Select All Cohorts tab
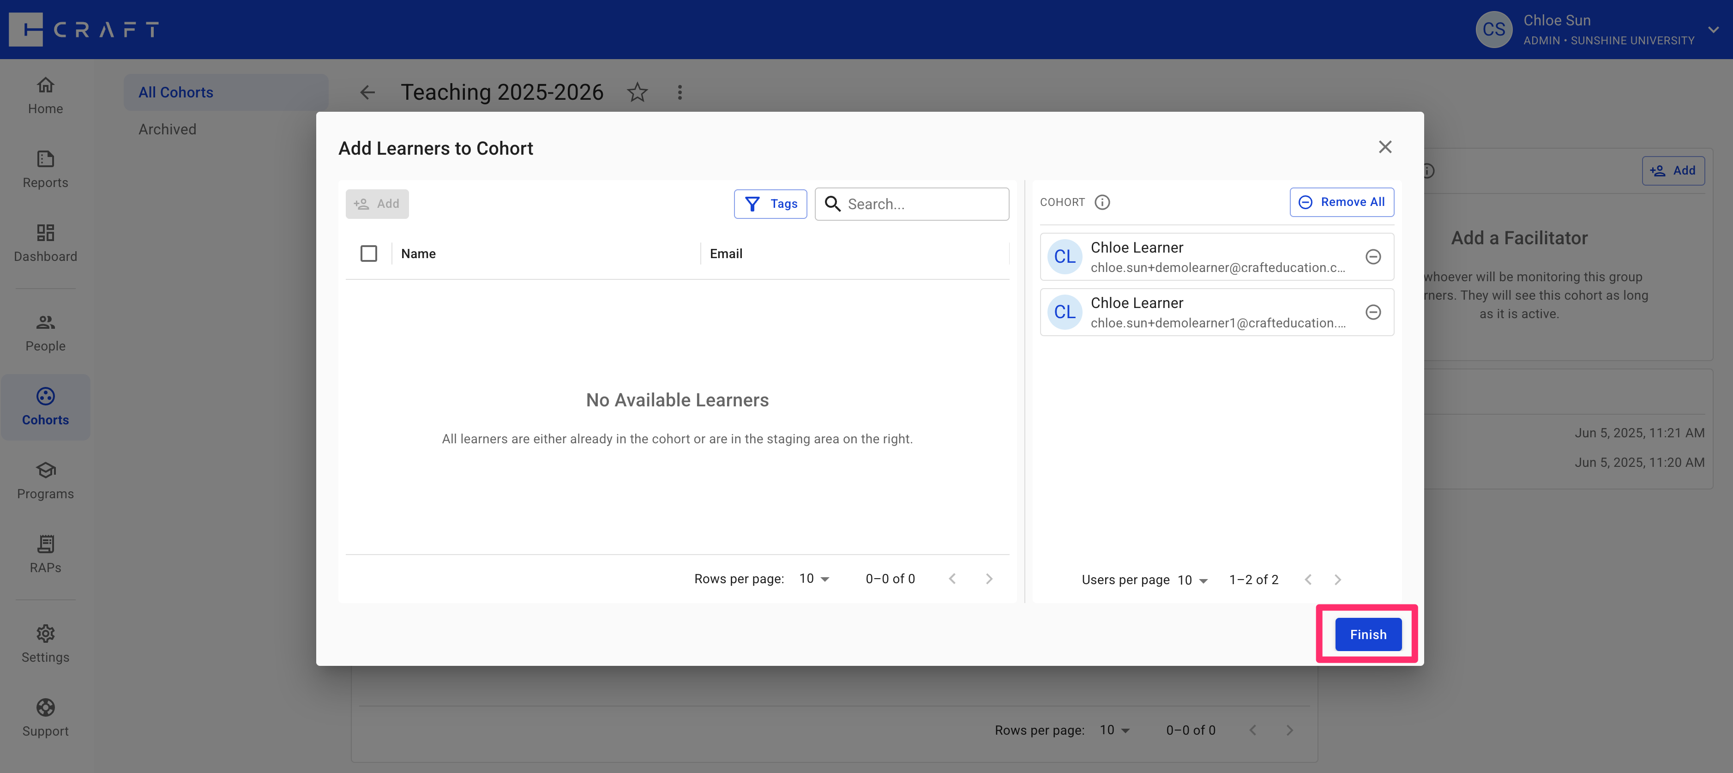Image resolution: width=1733 pixels, height=773 pixels. pyautogui.click(x=175, y=92)
